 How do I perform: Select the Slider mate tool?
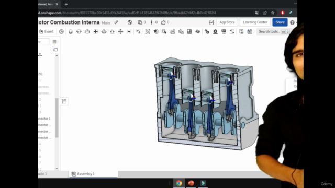pos(87,31)
